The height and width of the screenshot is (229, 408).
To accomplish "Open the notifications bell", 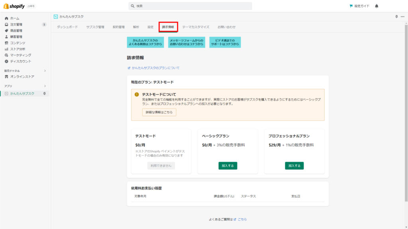I will point(377,6).
